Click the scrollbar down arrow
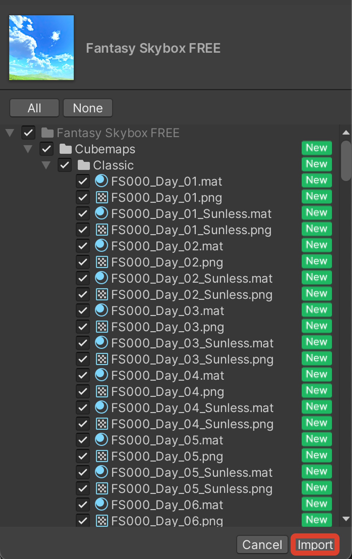Screen dimensions: 352x559 point(346,519)
